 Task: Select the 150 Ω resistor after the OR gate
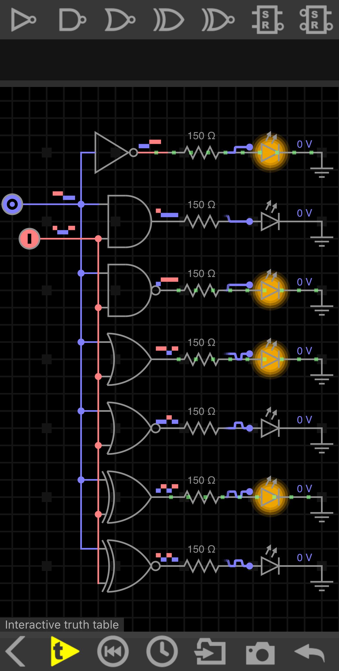[x=201, y=359]
